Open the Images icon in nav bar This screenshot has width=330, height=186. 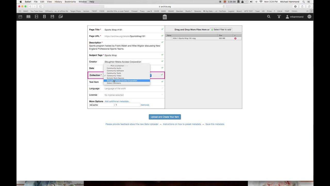tap(61, 17)
